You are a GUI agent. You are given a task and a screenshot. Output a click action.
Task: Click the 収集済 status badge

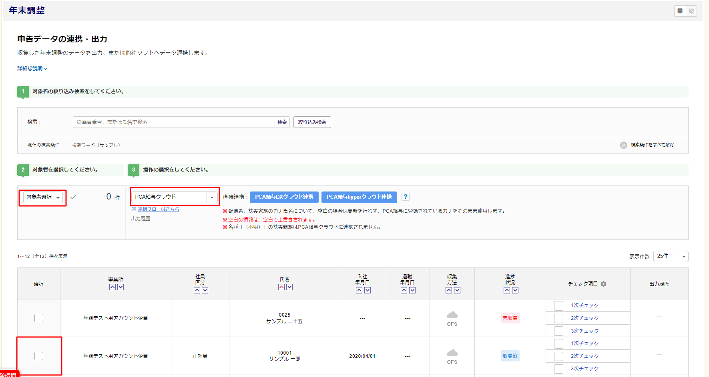pos(510,356)
